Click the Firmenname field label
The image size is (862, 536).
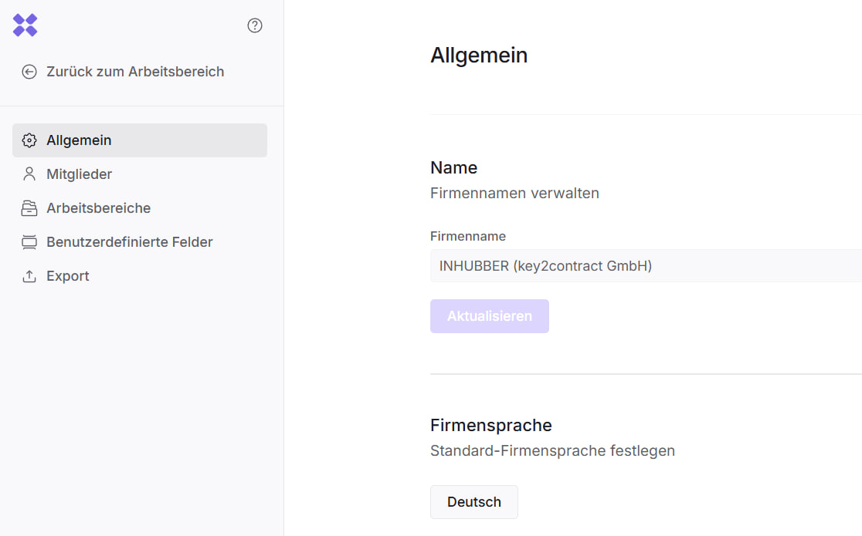468,236
